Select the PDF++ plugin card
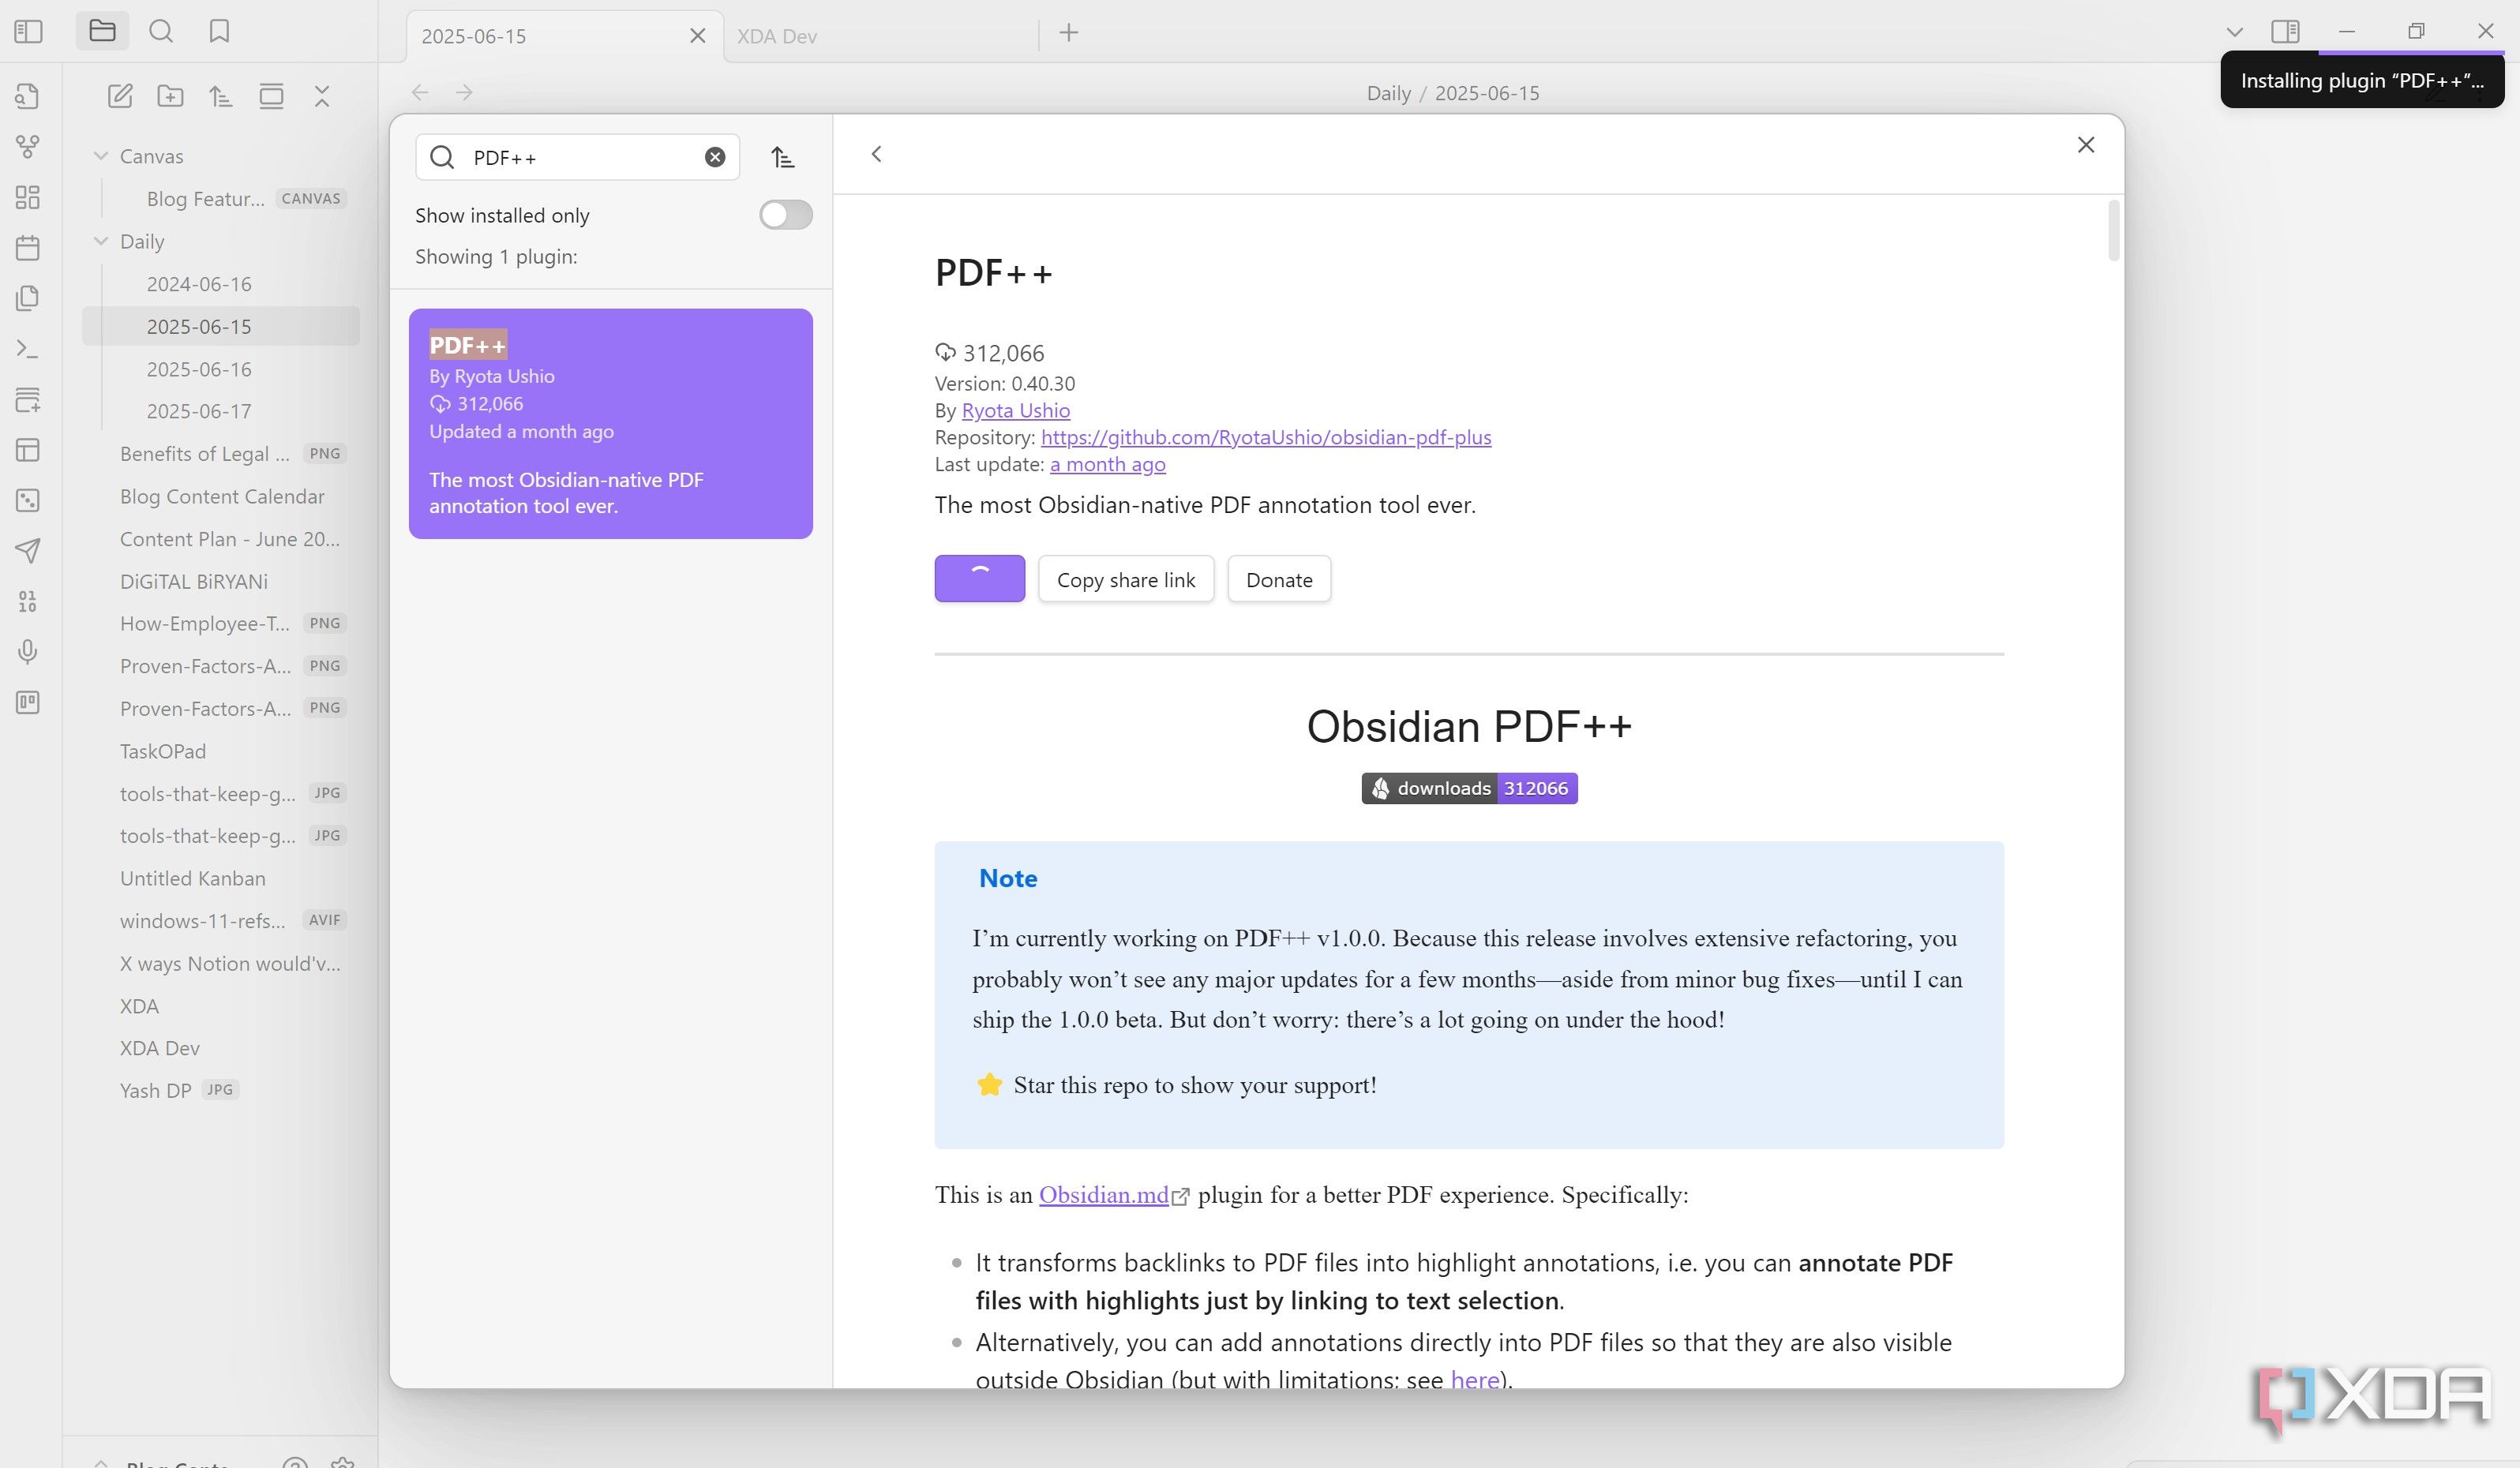The width and height of the screenshot is (2520, 1468). pyautogui.click(x=611, y=424)
